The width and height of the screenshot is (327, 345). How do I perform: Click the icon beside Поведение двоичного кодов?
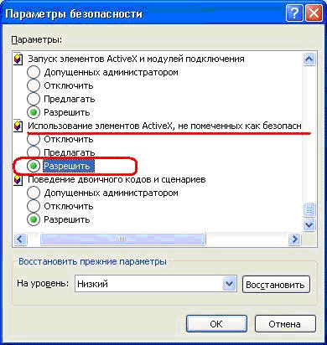click(18, 180)
